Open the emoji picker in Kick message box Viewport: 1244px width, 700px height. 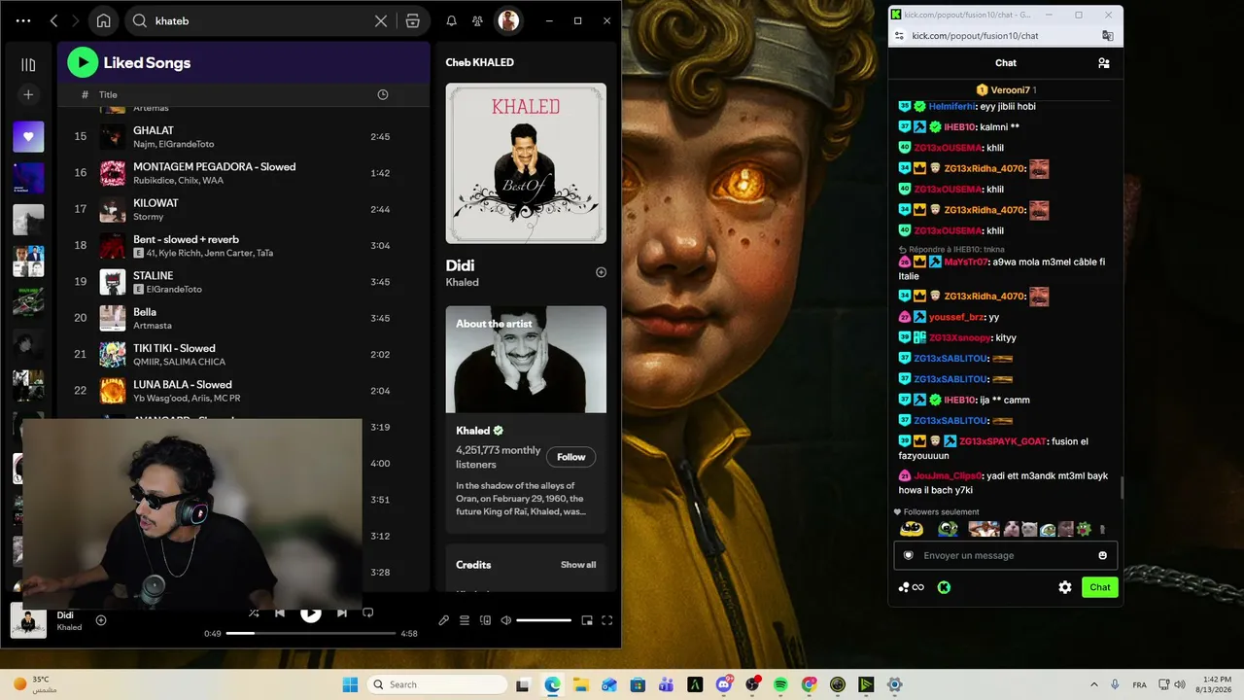coord(1103,555)
